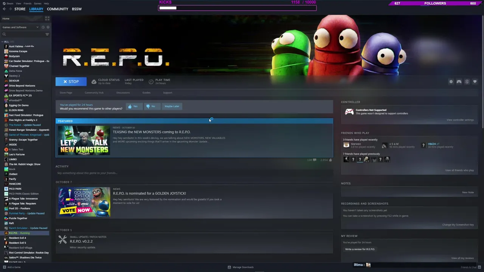The width and height of the screenshot is (484, 272).
Task: Click TEASING the NEW MONSTERS headline
Action: coord(151,132)
